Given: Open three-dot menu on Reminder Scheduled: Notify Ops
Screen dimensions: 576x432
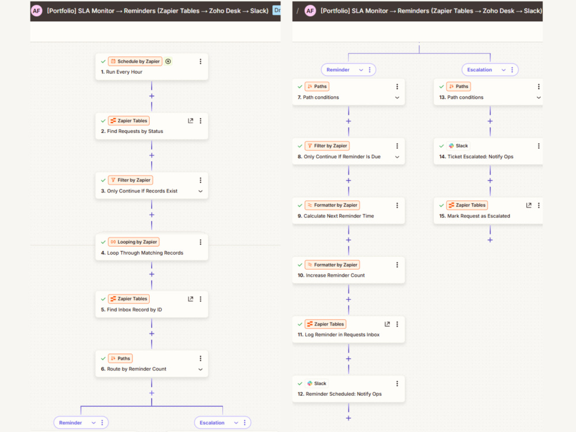Looking at the screenshot, I should [x=397, y=384].
